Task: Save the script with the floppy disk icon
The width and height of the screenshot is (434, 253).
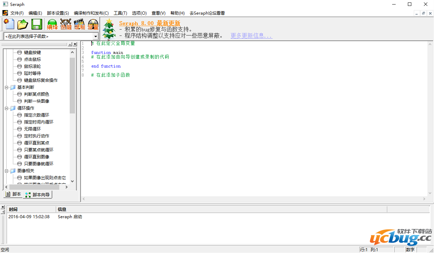Action: [x=37, y=24]
